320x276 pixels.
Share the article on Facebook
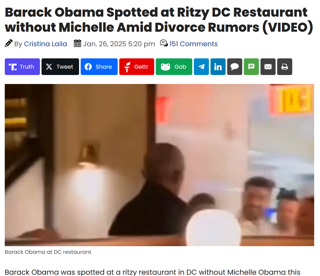[x=99, y=67]
